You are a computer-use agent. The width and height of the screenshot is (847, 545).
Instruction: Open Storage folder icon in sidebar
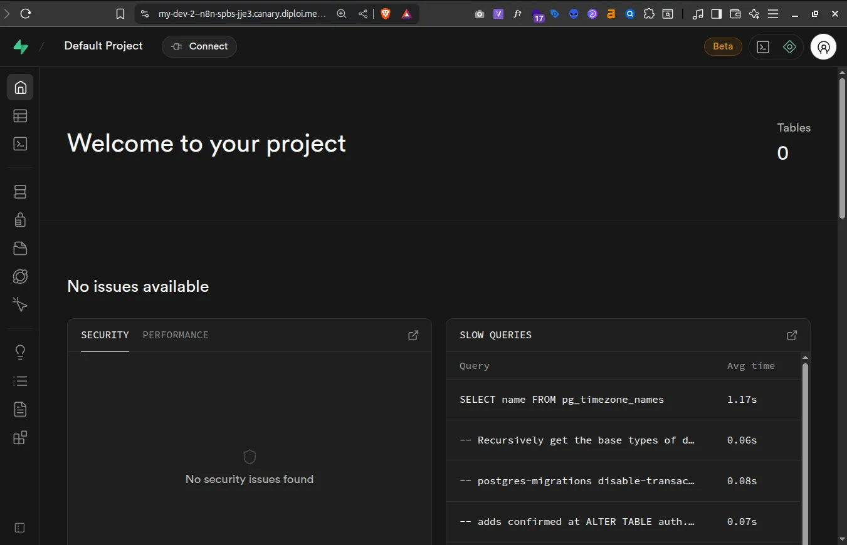[20, 248]
